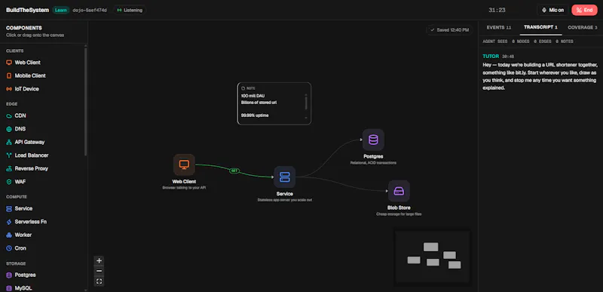603x292 pixels.
Task: Click the Learn mode badge
Action: [61, 10]
